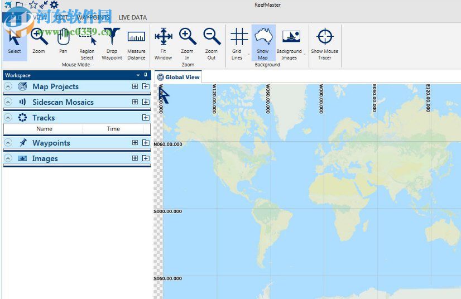Toggle Show Map background
461x299 pixels.
263,44
